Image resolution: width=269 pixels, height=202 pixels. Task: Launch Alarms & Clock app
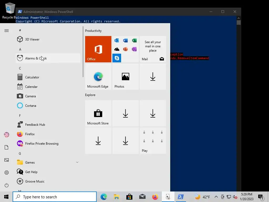pyautogui.click(x=48, y=58)
